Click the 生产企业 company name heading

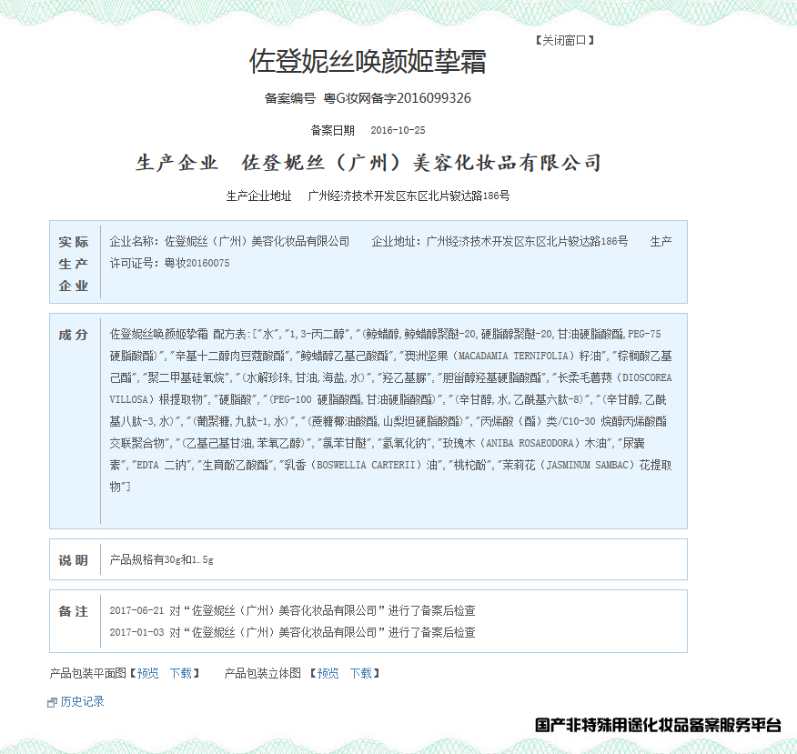368,163
